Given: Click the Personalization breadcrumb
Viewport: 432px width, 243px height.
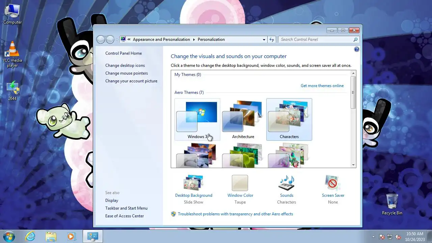Looking at the screenshot, I should click(x=211, y=39).
